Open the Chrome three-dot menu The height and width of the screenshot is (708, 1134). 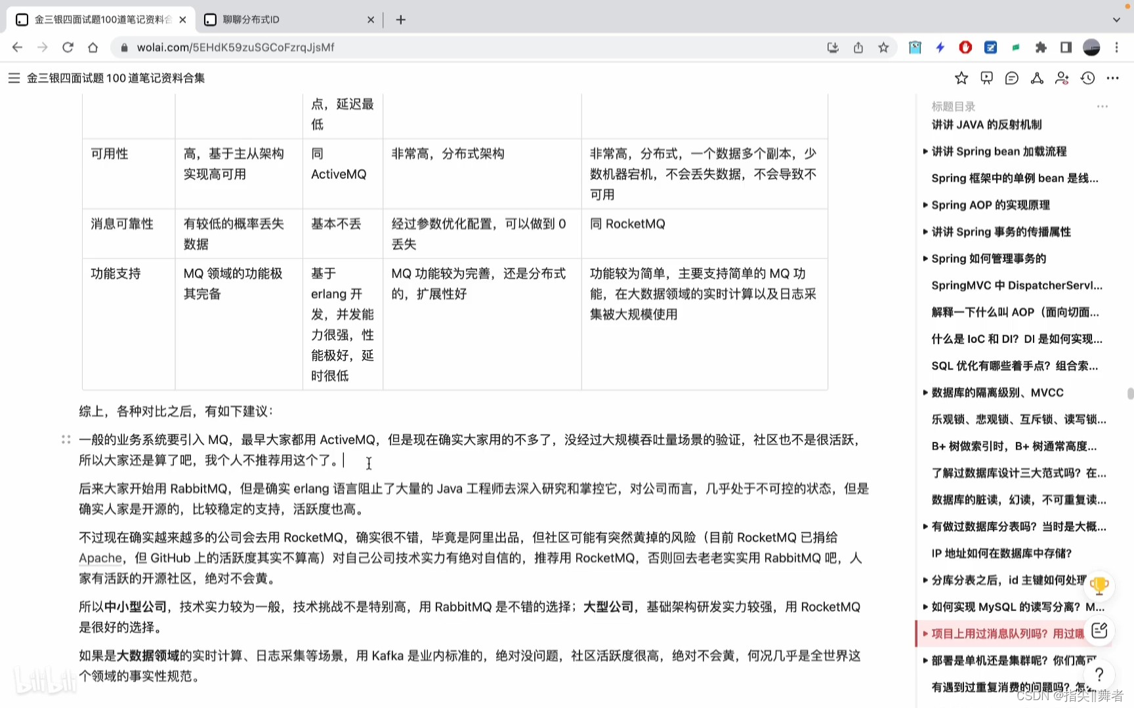pyautogui.click(x=1116, y=47)
